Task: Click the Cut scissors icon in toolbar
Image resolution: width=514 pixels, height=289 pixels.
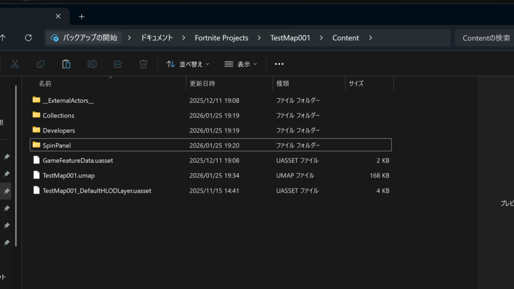Action: (x=15, y=64)
